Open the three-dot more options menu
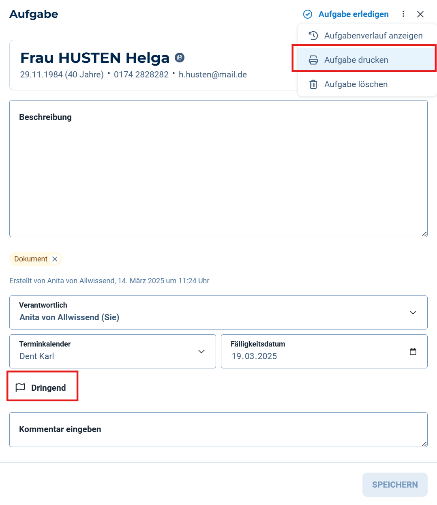This screenshot has width=437, height=505. point(403,14)
